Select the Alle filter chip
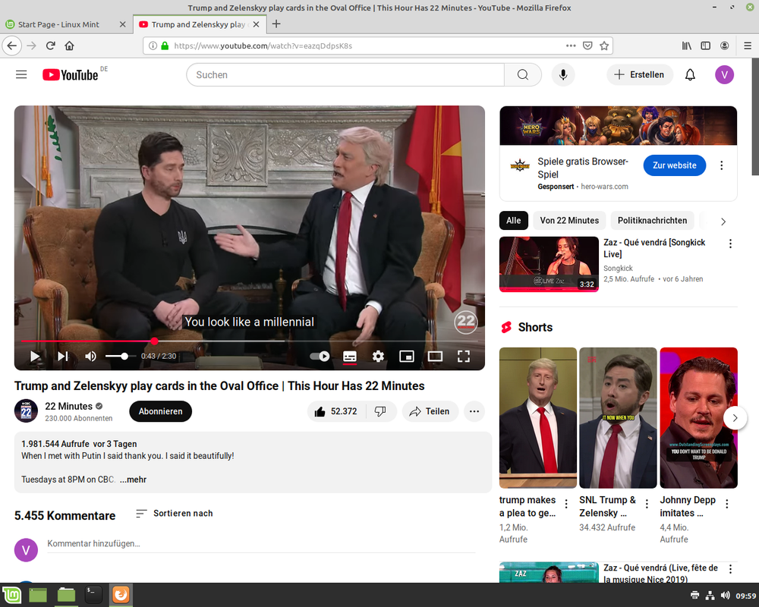The image size is (759, 607). tap(514, 221)
